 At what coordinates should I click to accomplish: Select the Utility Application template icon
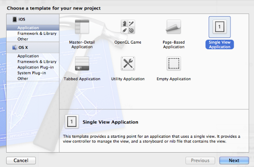click(x=128, y=63)
